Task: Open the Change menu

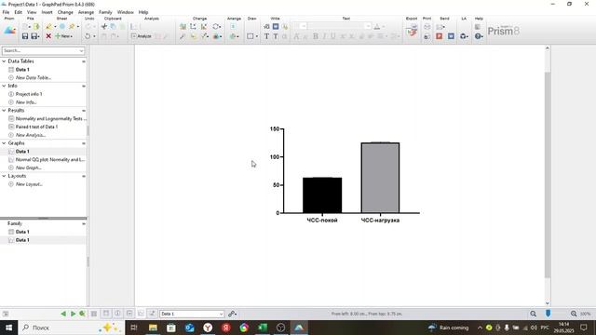Action: click(x=65, y=12)
